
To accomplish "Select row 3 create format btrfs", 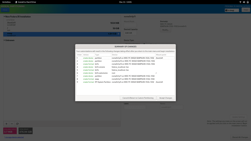I will click(x=125, y=64).
